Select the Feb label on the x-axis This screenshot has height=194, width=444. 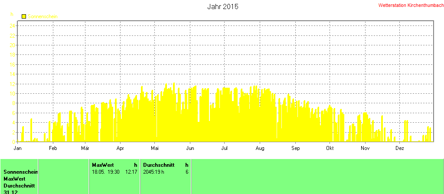(53, 148)
